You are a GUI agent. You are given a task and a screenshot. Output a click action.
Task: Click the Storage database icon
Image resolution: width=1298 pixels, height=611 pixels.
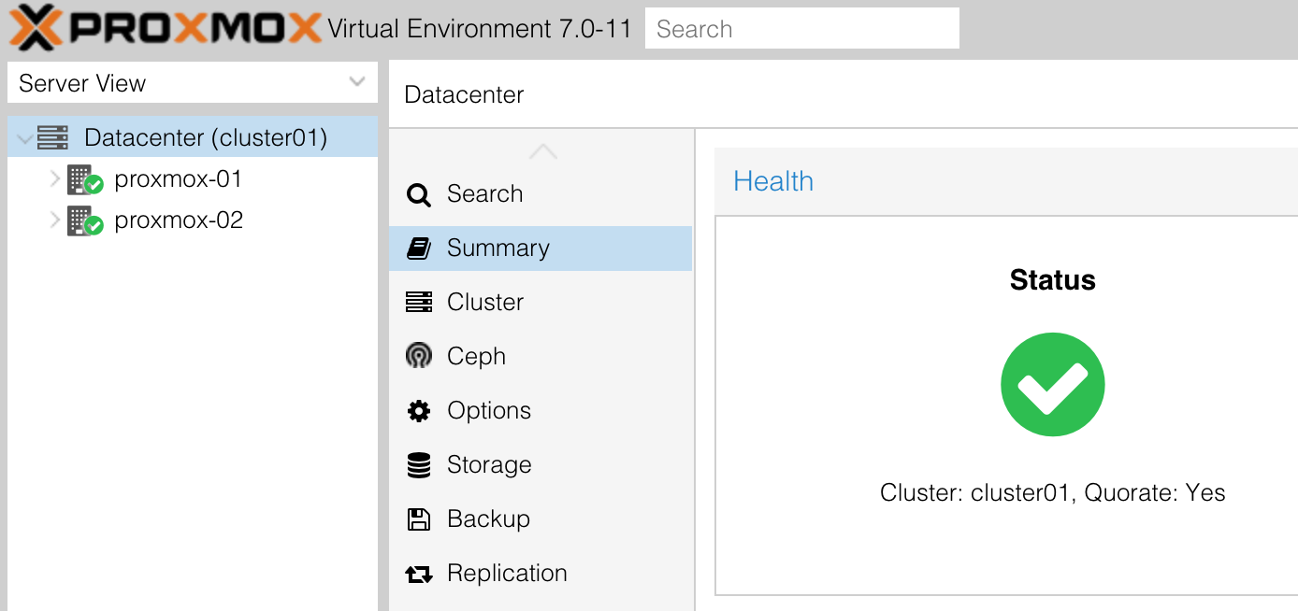pyautogui.click(x=418, y=465)
